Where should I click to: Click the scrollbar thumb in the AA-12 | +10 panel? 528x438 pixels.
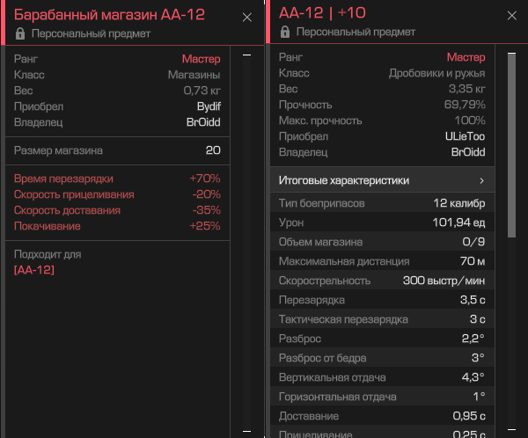click(511, 145)
